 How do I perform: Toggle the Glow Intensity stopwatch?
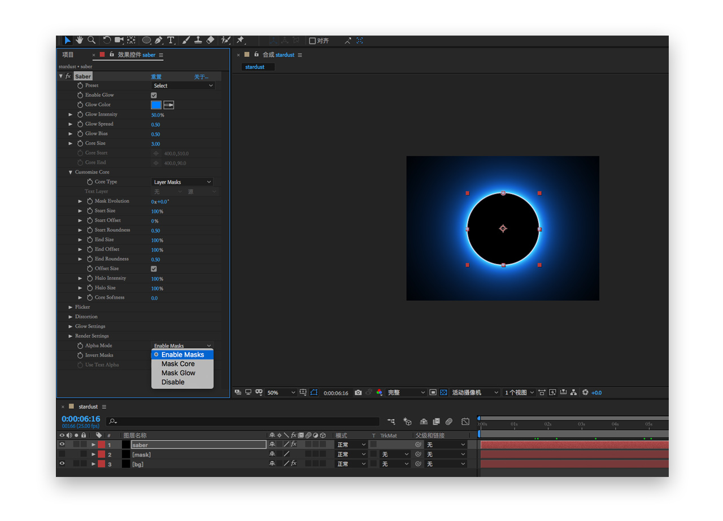(x=80, y=115)
